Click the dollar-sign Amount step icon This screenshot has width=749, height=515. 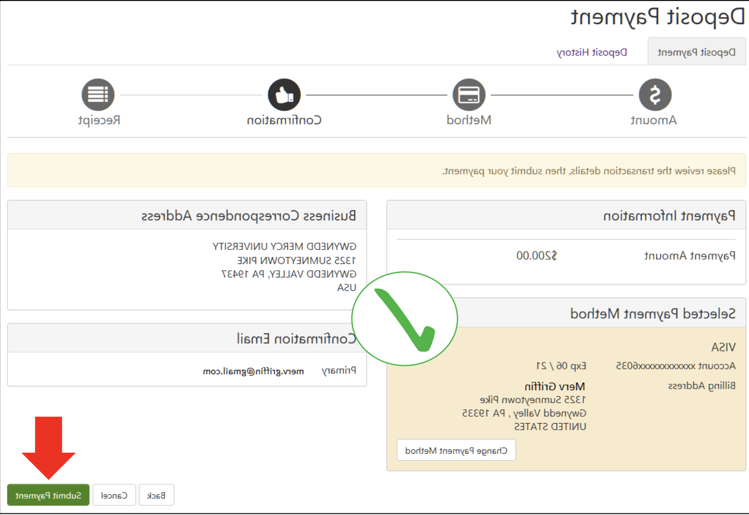[x=655, y=95]
